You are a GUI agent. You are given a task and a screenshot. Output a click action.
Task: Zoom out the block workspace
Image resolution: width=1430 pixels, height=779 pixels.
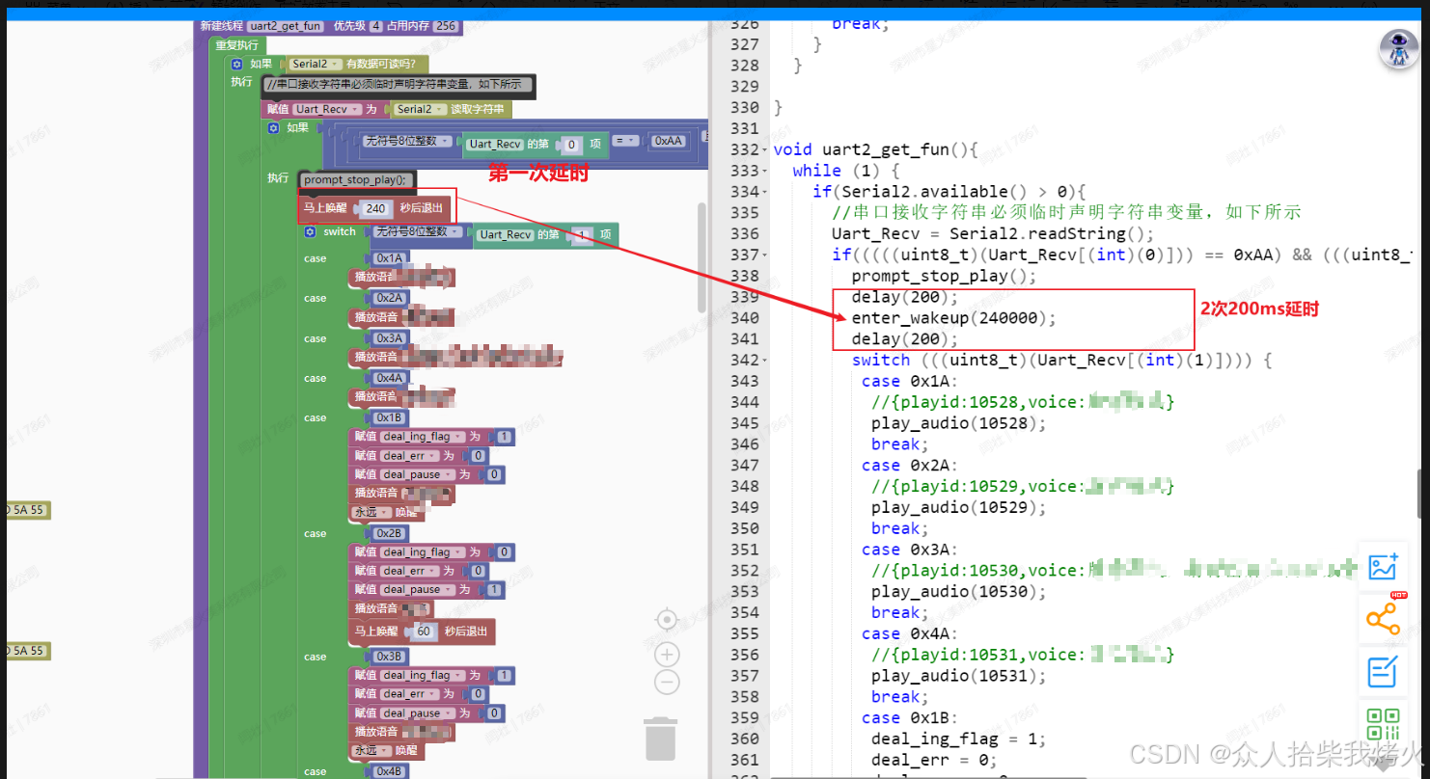[667, 683]
